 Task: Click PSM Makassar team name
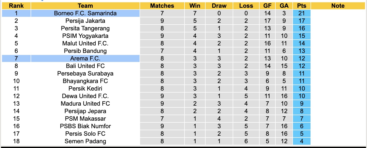click(85, 119)
